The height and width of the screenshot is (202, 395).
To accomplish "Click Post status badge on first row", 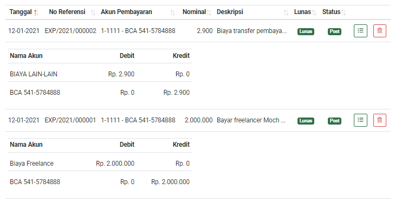I will click(334, 31).
